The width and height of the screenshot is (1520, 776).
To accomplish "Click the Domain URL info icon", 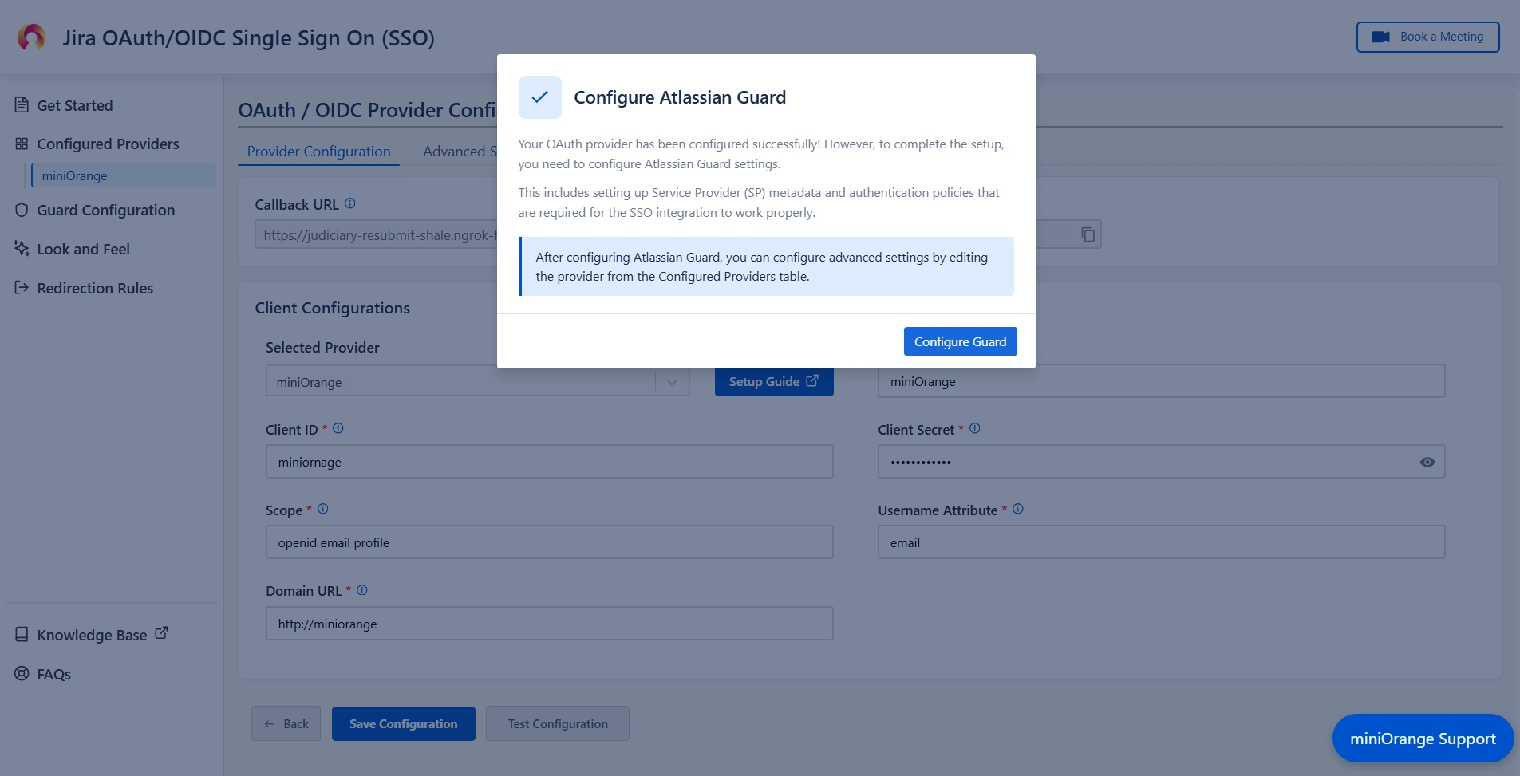I will click(362, 590).
